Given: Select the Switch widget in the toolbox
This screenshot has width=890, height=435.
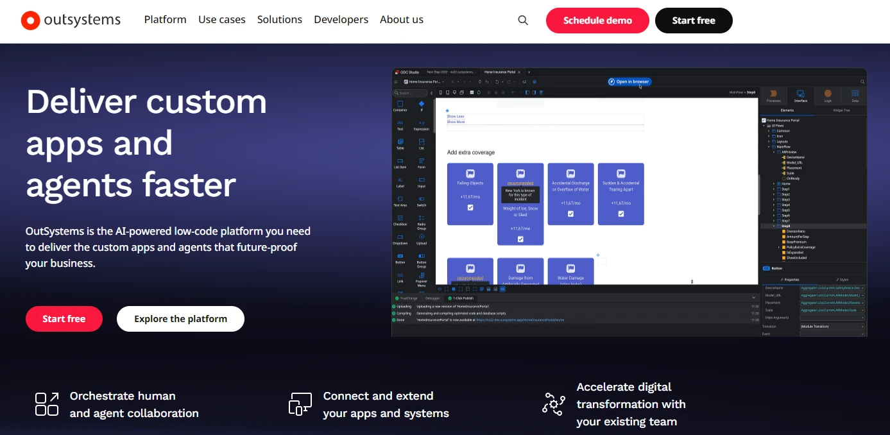Looking at the screenshot, I should click(x=422, y=201).
